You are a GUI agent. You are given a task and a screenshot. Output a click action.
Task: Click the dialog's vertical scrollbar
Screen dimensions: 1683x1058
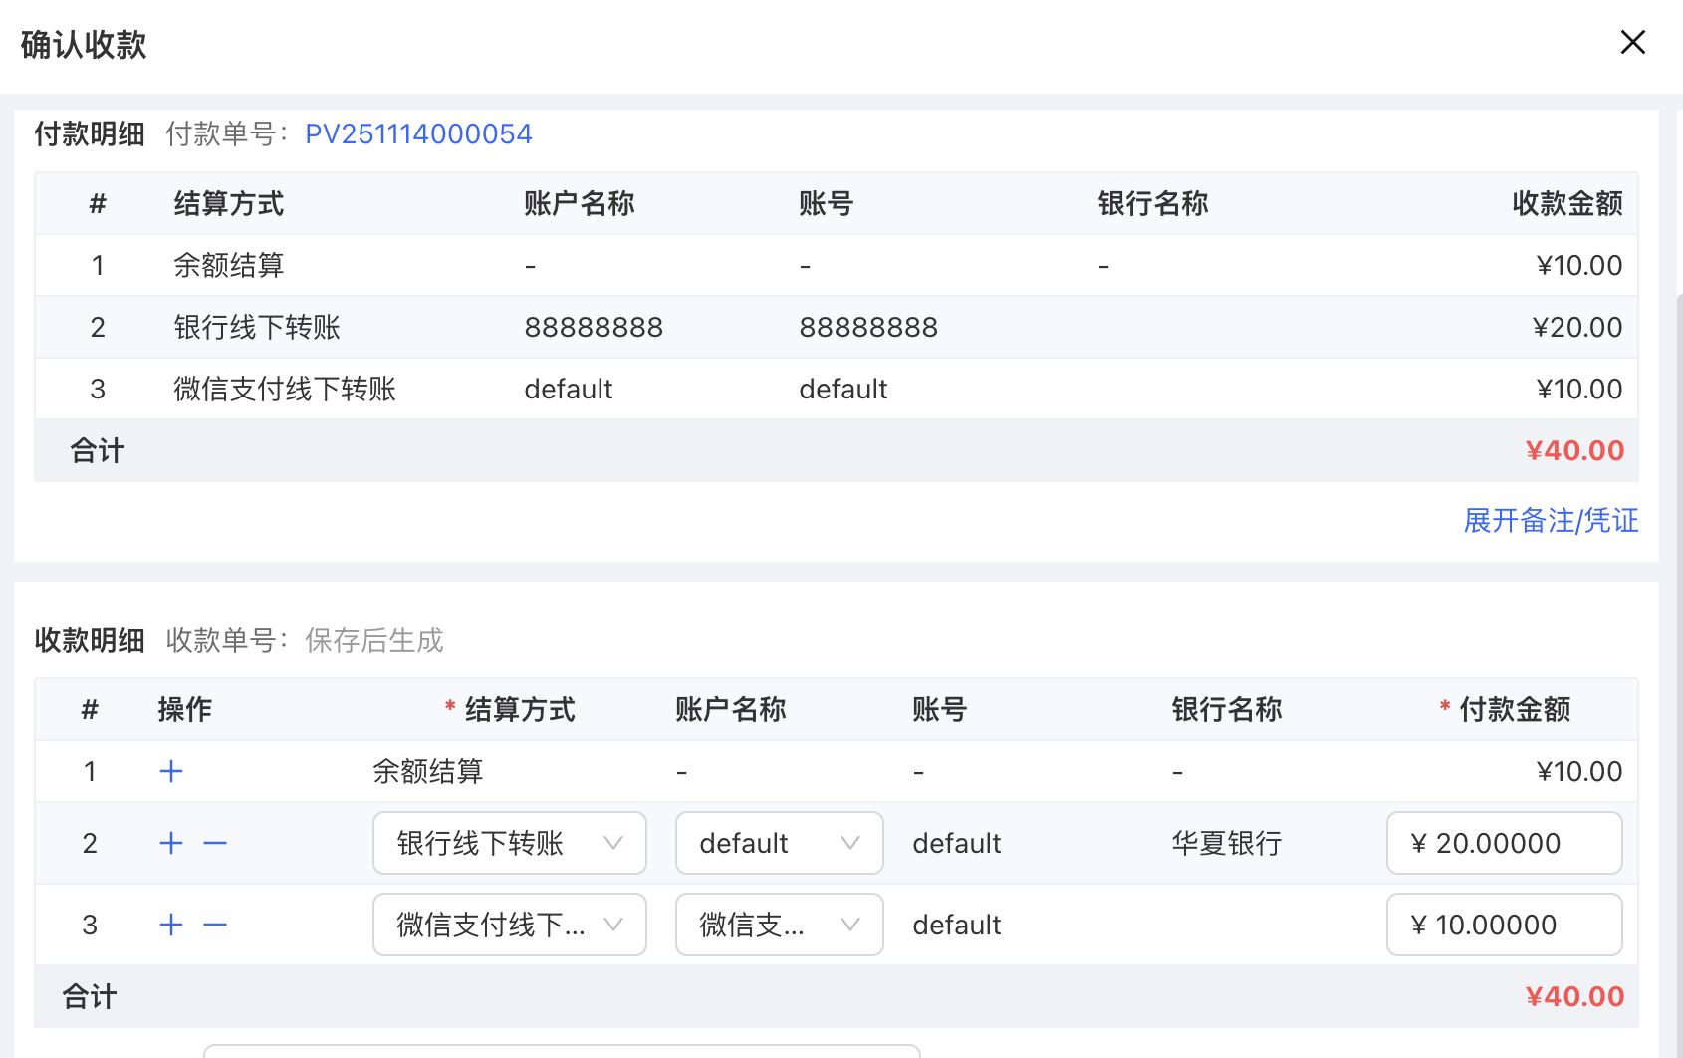(x=1678, y=598)
